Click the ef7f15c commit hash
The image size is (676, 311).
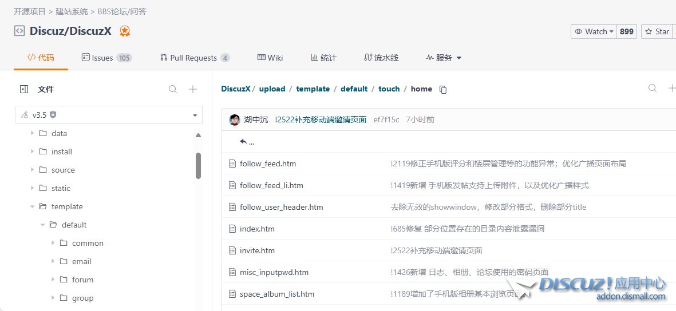(x=386, y=119)
